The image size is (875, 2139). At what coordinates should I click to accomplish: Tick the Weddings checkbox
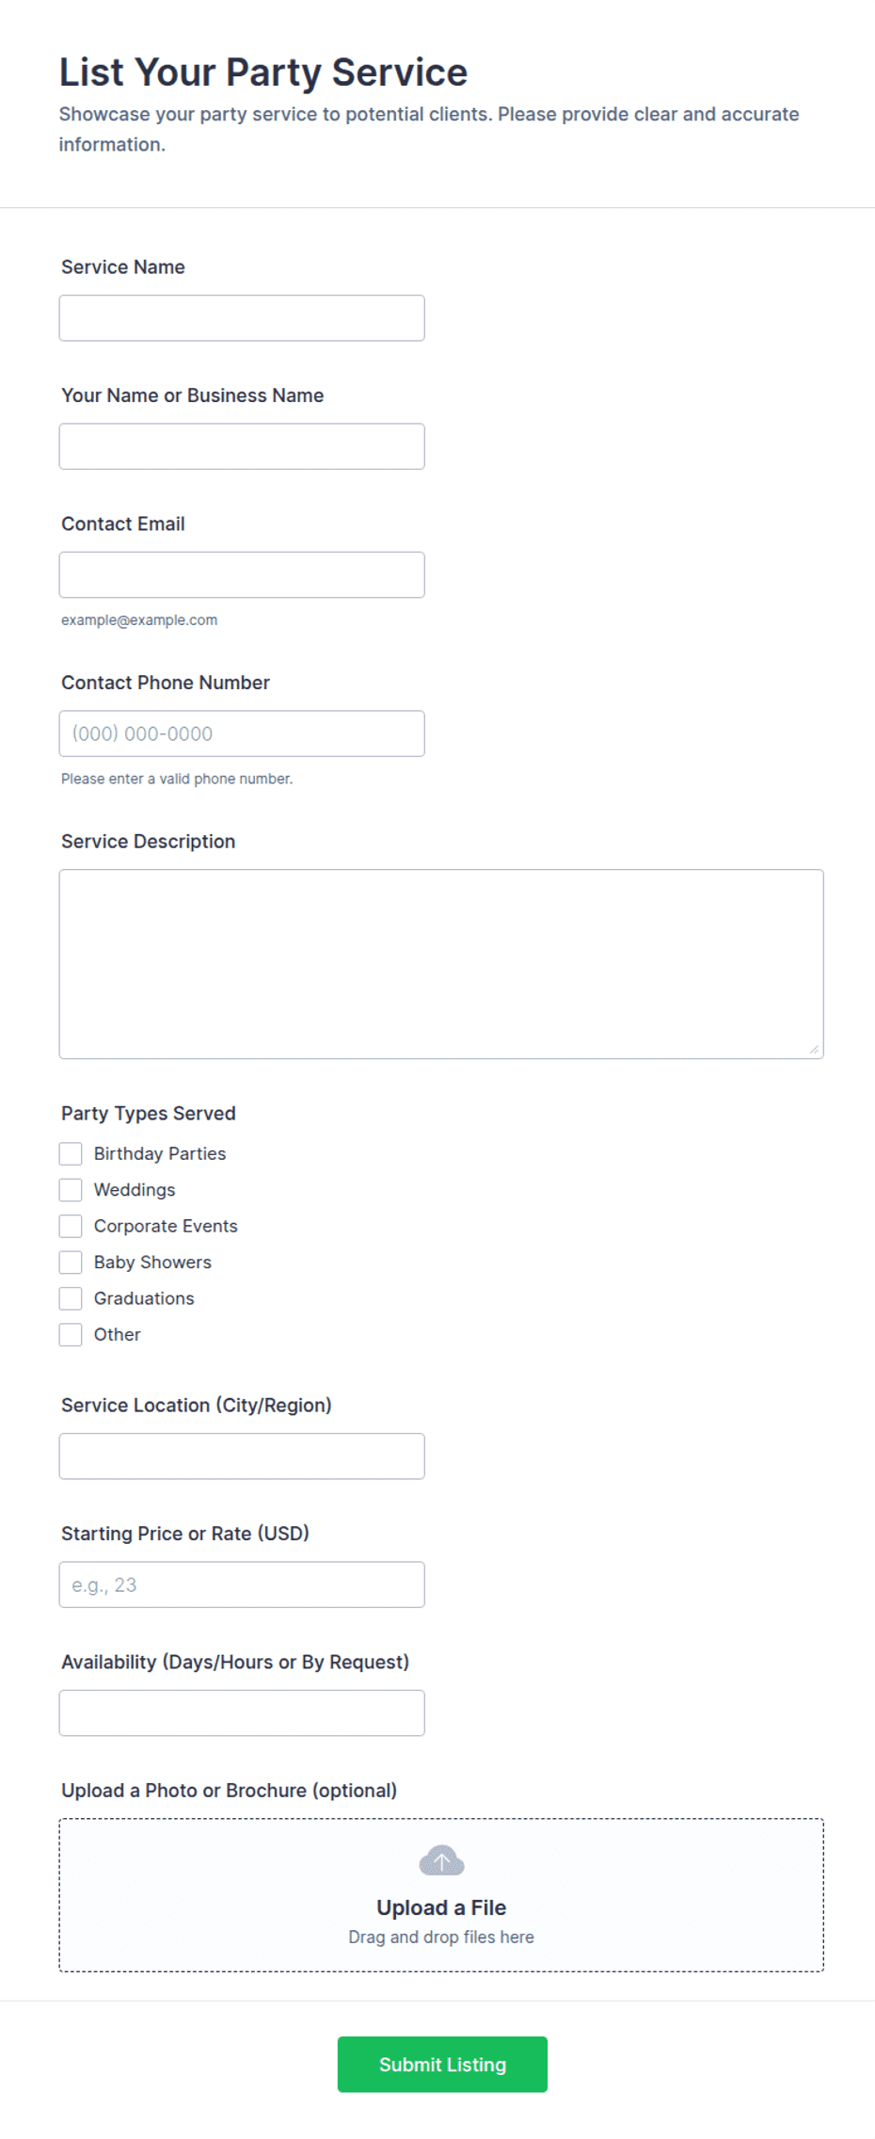tap(71, 1190)
